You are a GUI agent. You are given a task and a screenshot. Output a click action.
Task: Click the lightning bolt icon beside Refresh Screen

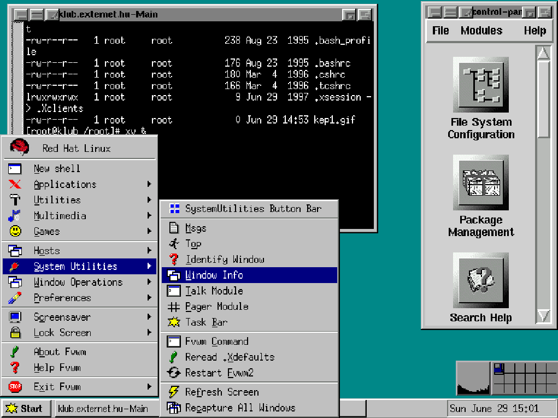tap(174, 392)
